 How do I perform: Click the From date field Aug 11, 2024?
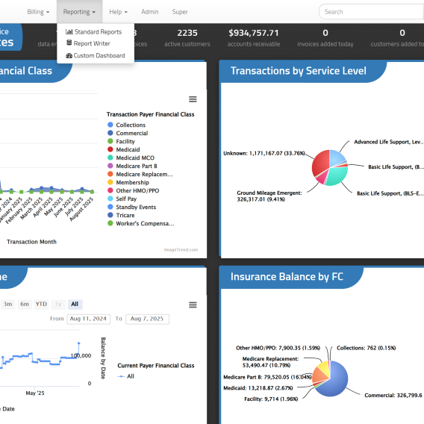coord(88,319)
